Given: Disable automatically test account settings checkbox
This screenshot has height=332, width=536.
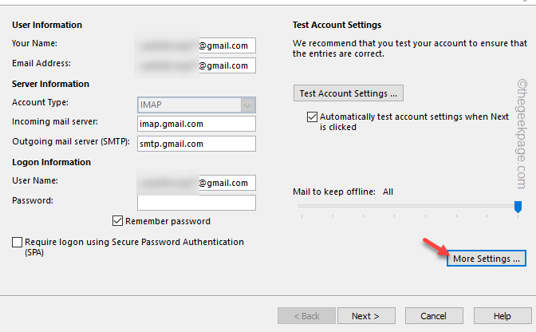Looking at the screenshot, I should (x=313, y=117).
